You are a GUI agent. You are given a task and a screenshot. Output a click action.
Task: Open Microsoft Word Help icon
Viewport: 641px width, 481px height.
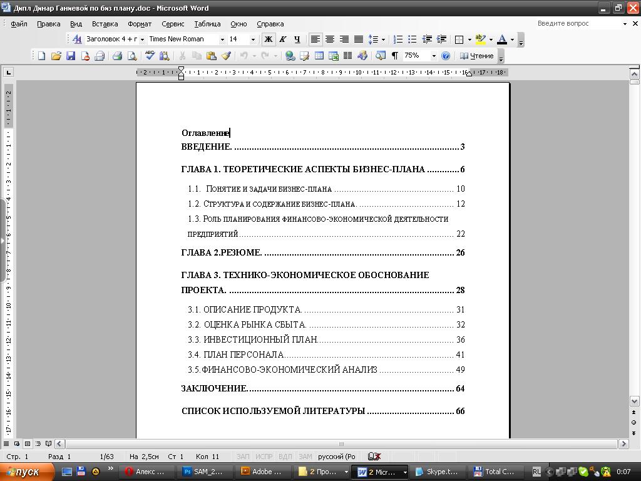[446, 56]
